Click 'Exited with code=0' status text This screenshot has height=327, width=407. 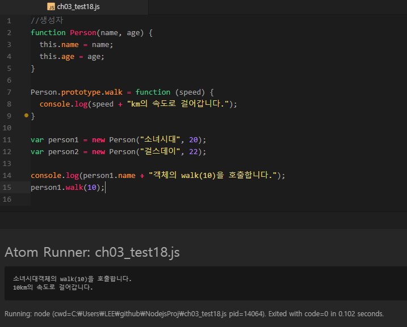298,314
